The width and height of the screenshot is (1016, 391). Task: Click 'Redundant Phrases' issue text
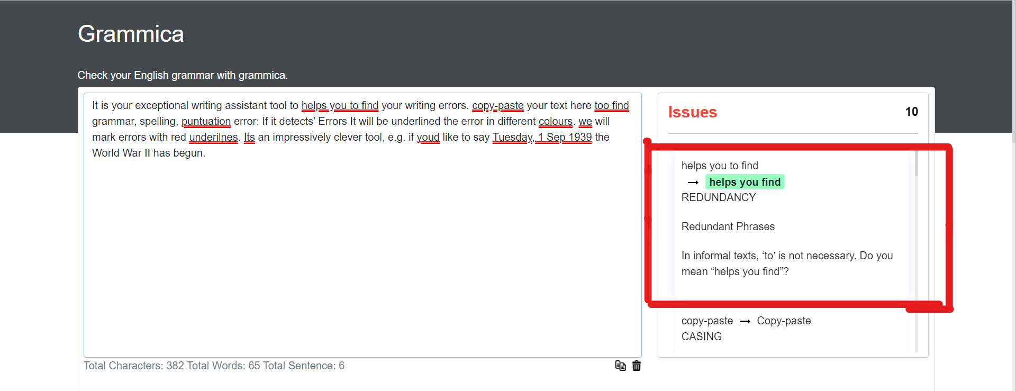tap(728, 226)
